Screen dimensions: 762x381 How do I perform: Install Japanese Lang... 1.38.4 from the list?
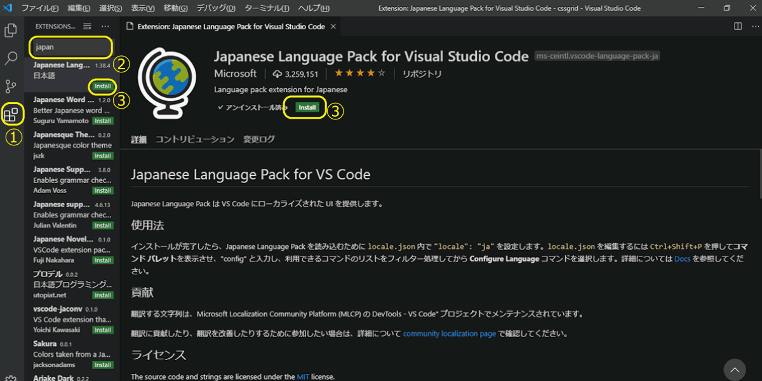click(103, 86)
